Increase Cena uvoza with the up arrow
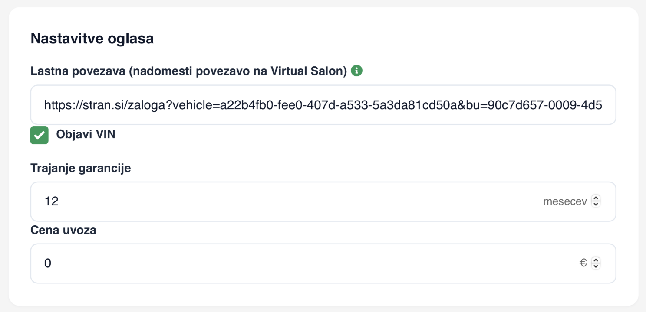Viewport: 646px width, 312px height. [596, 260]
